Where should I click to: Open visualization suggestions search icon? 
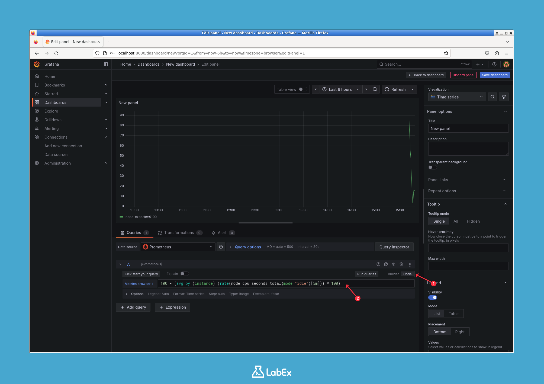[x=492, y=97]
